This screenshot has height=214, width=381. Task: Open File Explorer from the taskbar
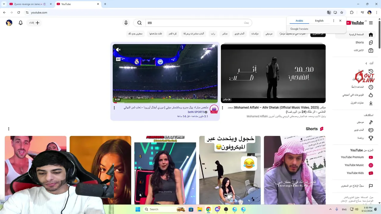(200, 209)
